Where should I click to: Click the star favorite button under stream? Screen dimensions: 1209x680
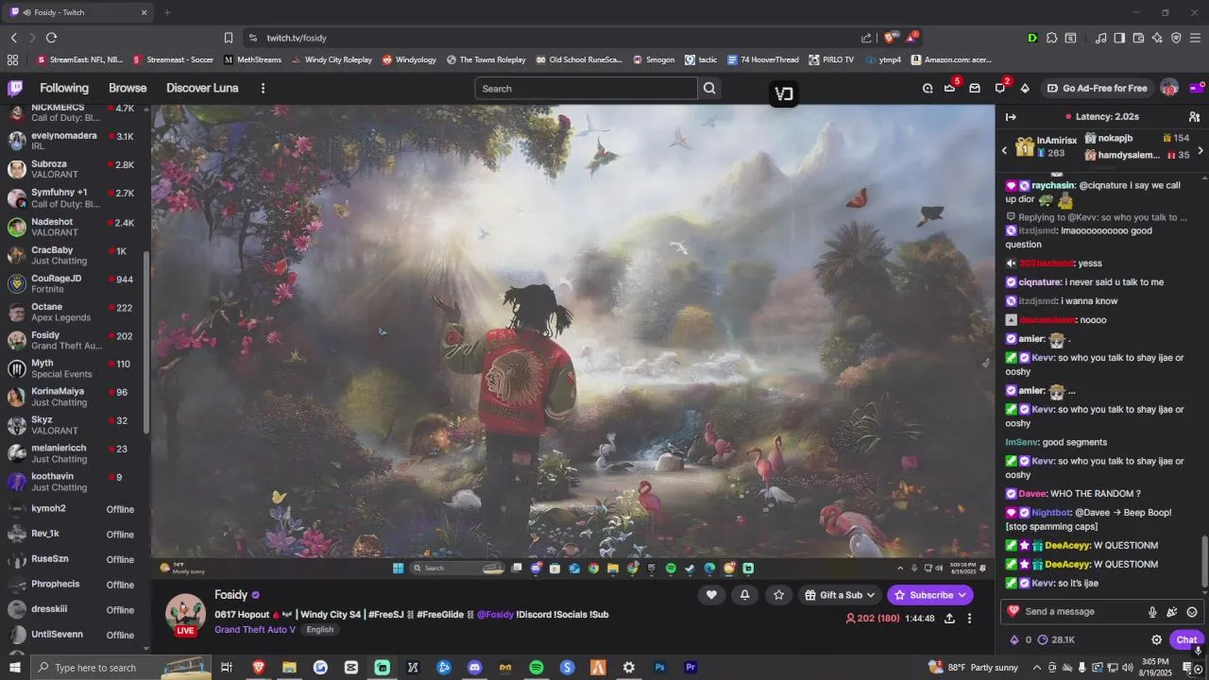click(778, 594)
